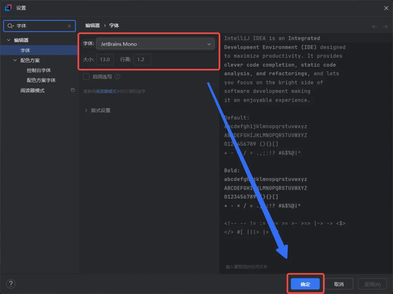Click the 'Bold:' line in preview
The height and width of the screenshot is (294, 393).
[232, 170]
